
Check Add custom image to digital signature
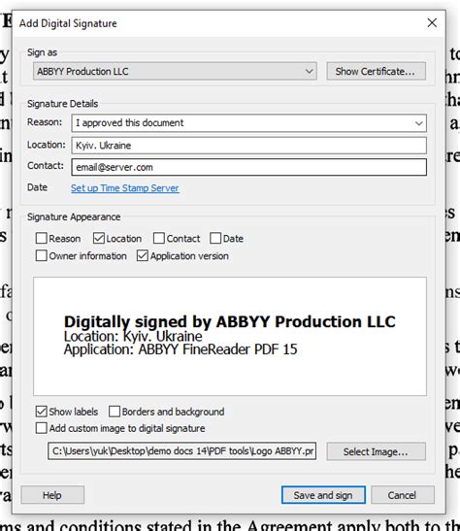click(x=42, y=428)
